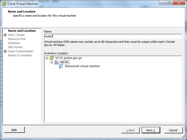Image resolution: width=187 pixels, height=140 pixels.
Task: Minimize the Clone Virtual Machine window
Action: tap(161, 3)
